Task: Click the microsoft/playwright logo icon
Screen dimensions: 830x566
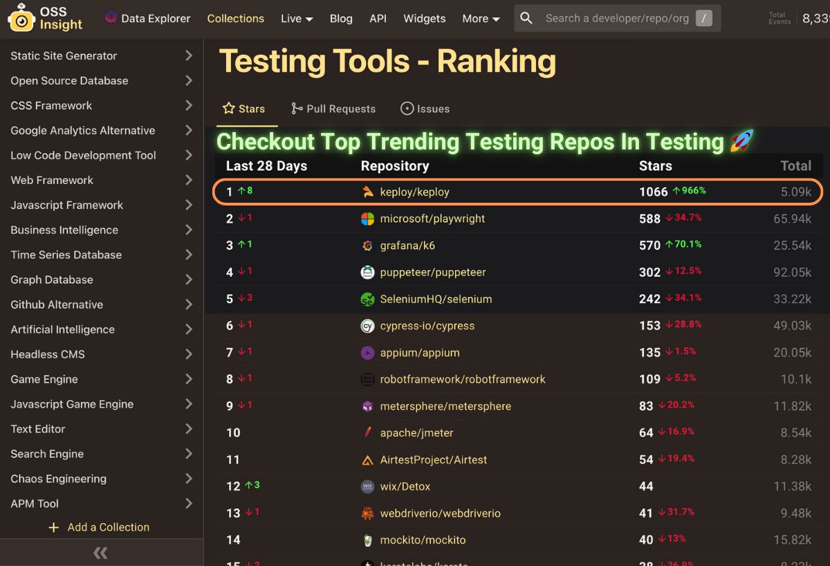Action: pyautogui.click(x=368, y=219)
